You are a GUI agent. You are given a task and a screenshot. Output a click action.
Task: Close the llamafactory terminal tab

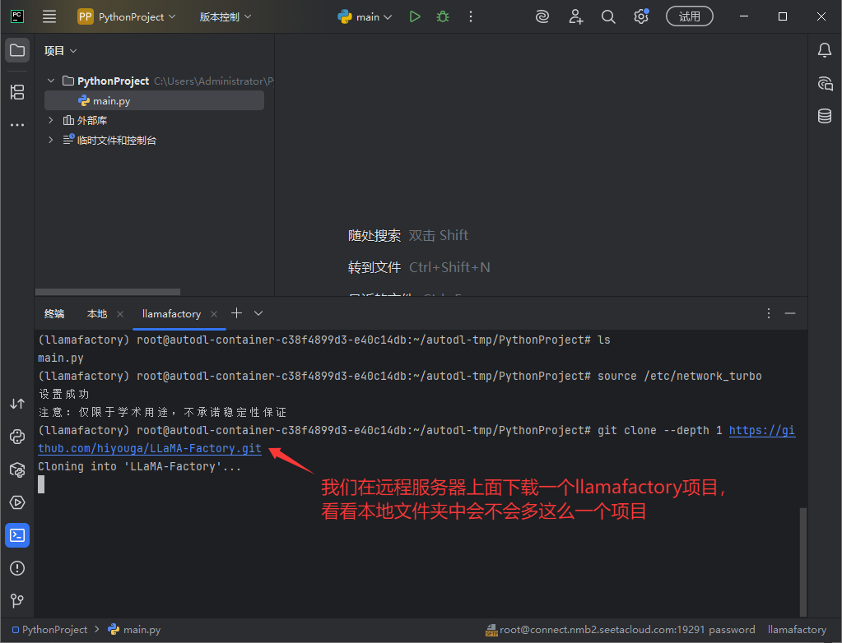[x=214, y=314]
